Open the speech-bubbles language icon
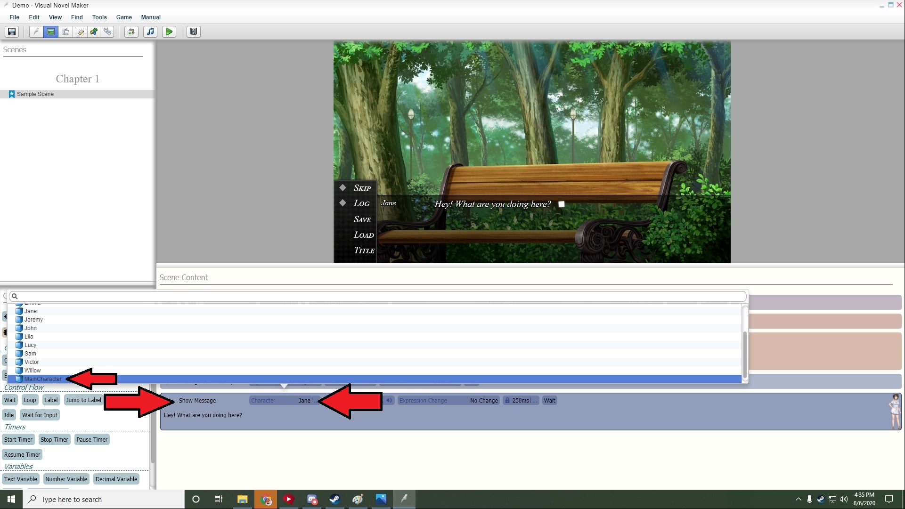905x509 pixels. click(108, 32)
